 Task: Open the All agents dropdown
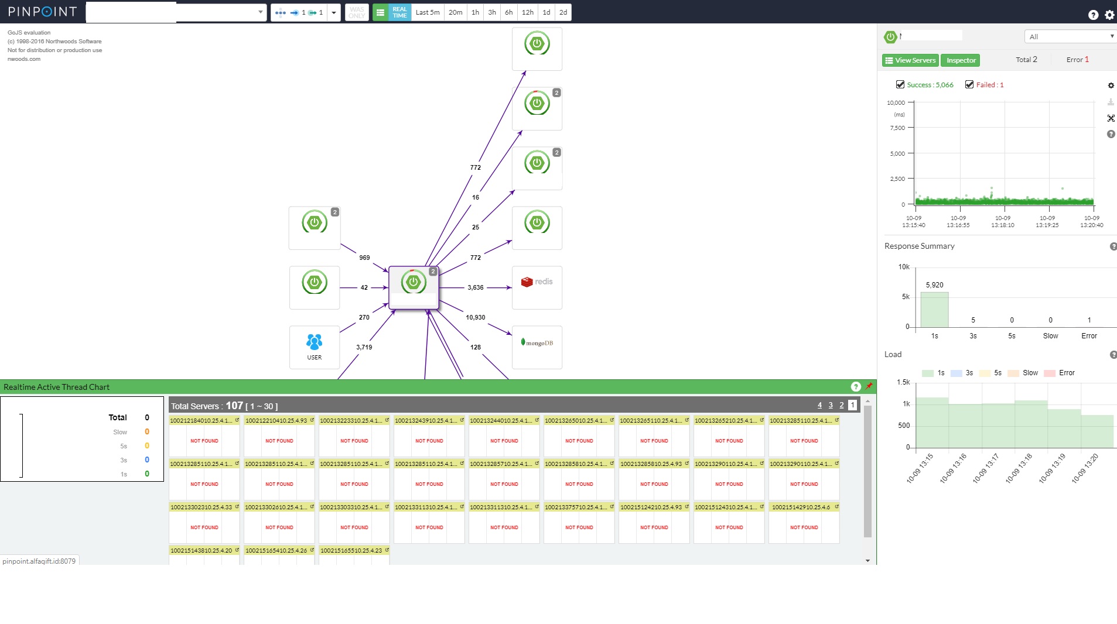coord(1071,37)
